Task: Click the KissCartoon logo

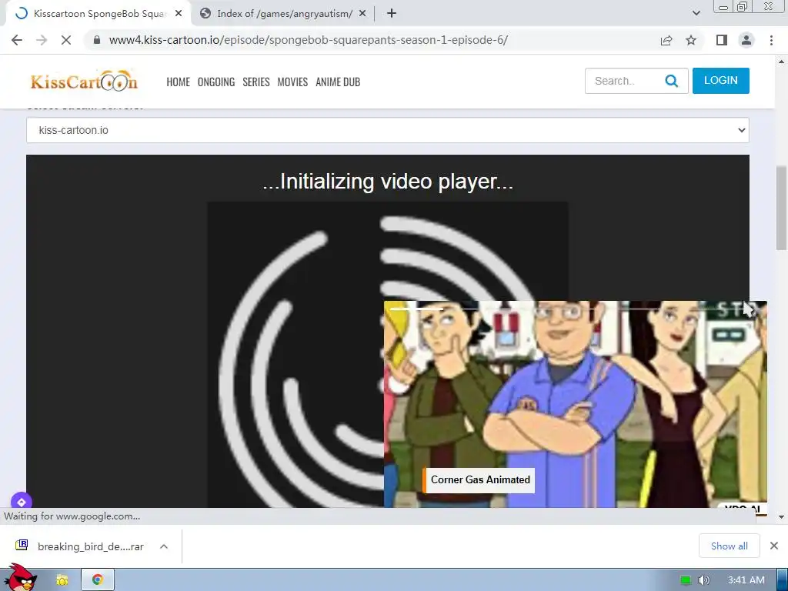Action: [84, 81]
